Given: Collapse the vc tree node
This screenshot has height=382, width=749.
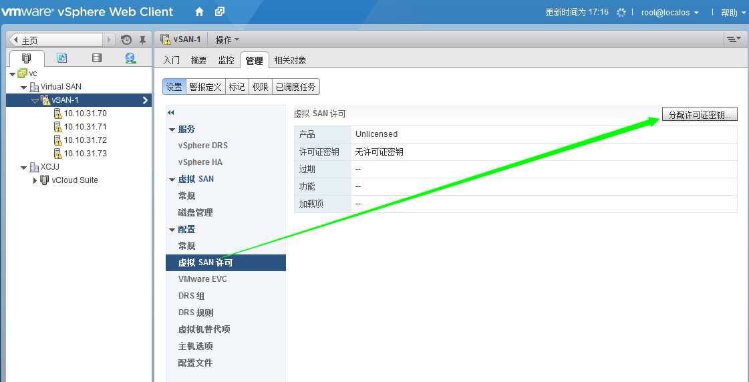Looking at the screenshot, I should tap(13, 74).
